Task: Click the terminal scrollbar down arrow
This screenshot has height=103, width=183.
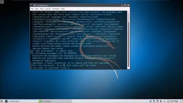Action: (x=128, y=68)
